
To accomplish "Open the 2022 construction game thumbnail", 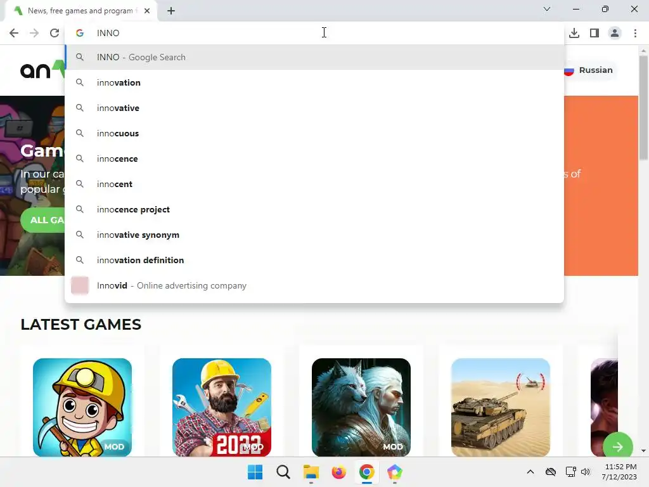I will (x=222, y=408).
